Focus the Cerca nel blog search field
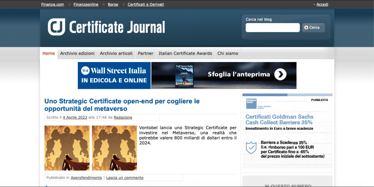 click(x=272, y=28)
